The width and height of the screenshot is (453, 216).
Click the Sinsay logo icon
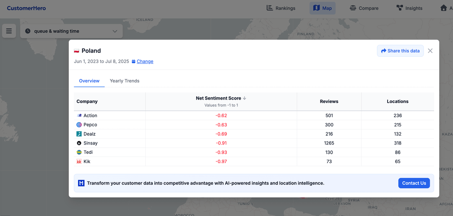pos(79,143)
